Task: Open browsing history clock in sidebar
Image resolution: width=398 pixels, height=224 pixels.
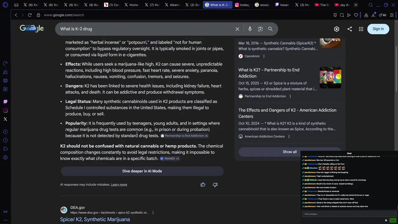Action: click(5, 140)
